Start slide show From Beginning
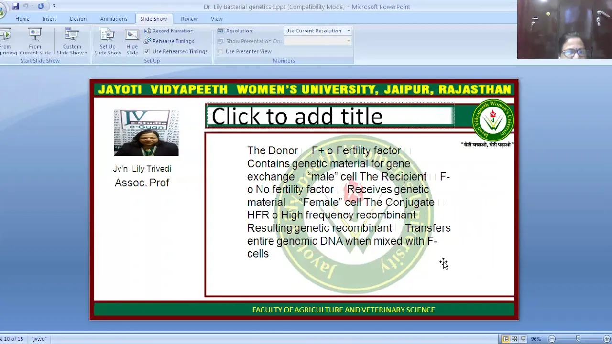 click(7, 42)
